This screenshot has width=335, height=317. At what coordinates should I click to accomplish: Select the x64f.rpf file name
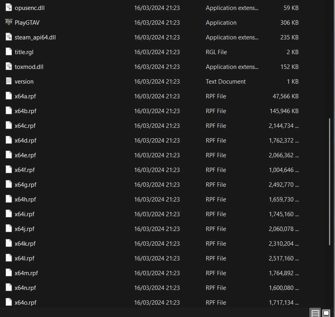(25, 170)
